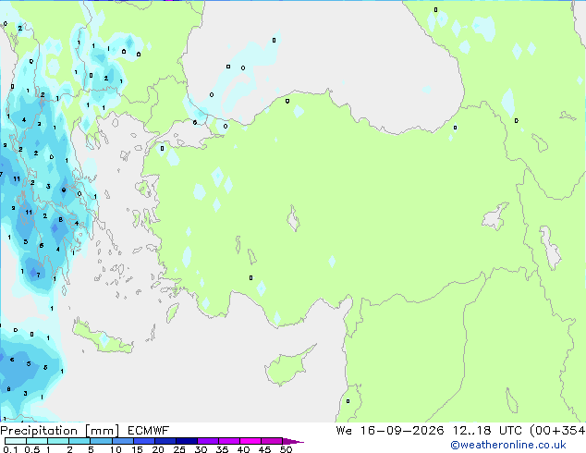Click the 'Precipitation [mm]' title text
Screen dimensions: 586x453
click(x=59, y=431)
